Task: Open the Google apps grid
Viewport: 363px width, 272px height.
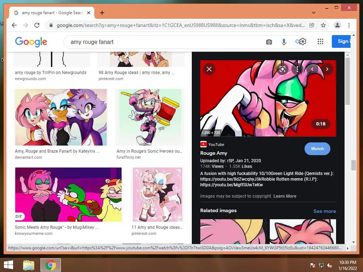Action: pyautogui.click(x=320, y=42)
